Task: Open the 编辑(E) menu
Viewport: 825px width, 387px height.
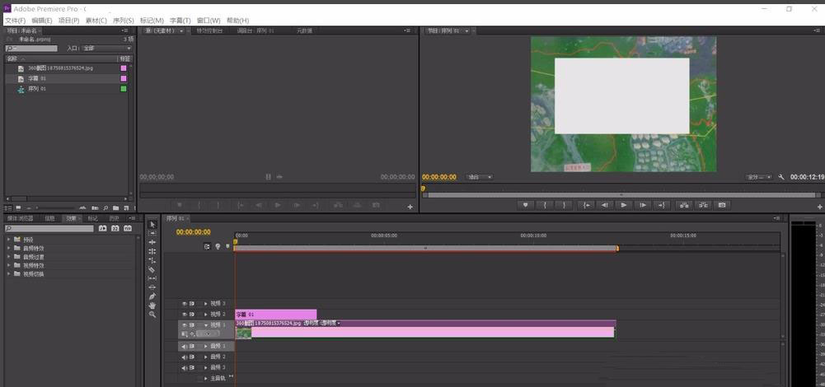Action: point(42,21)
